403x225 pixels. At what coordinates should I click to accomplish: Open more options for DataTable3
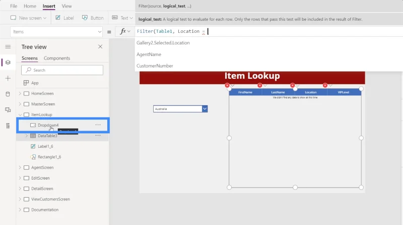[98, 135]
